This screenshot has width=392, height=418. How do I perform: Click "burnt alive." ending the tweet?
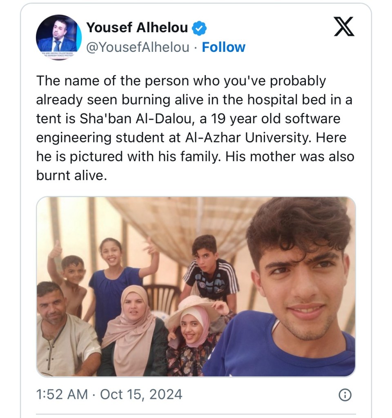[x=71, y=175]
